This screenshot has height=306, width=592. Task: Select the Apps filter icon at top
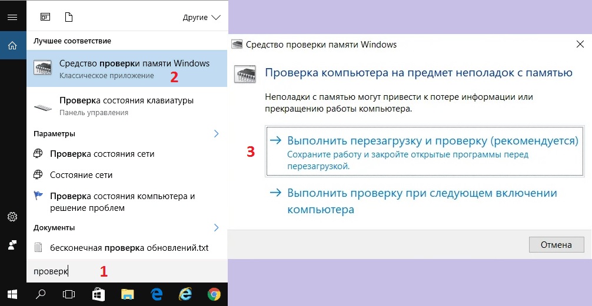pos(45,17)
